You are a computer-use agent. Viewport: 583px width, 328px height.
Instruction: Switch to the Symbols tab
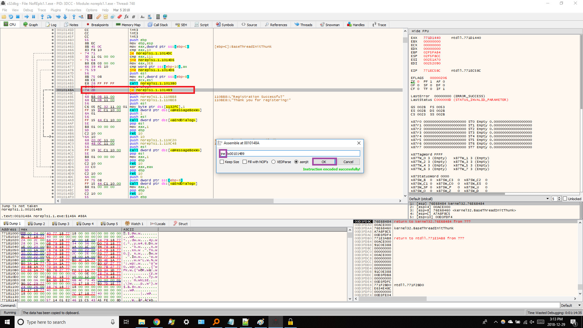[225, 25]
